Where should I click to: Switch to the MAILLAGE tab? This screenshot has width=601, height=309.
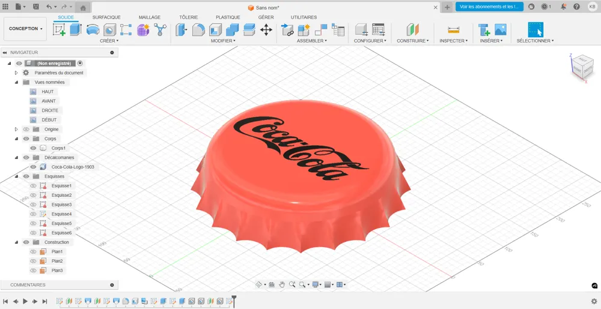[x=150, y=17]
